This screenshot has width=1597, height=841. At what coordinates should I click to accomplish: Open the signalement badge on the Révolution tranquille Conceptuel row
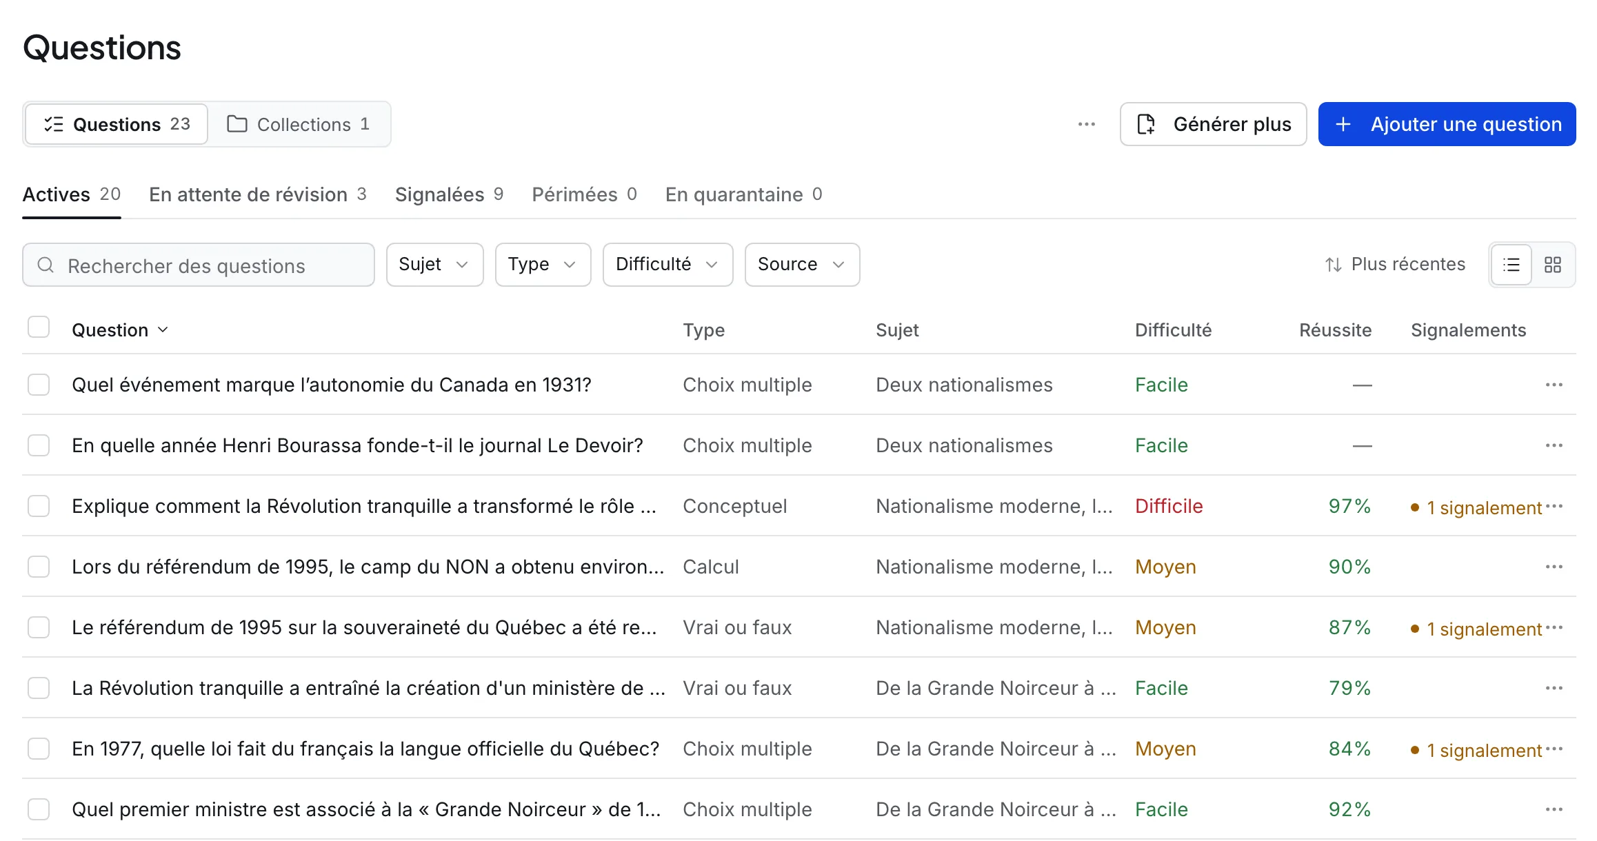pos(1476,508)
